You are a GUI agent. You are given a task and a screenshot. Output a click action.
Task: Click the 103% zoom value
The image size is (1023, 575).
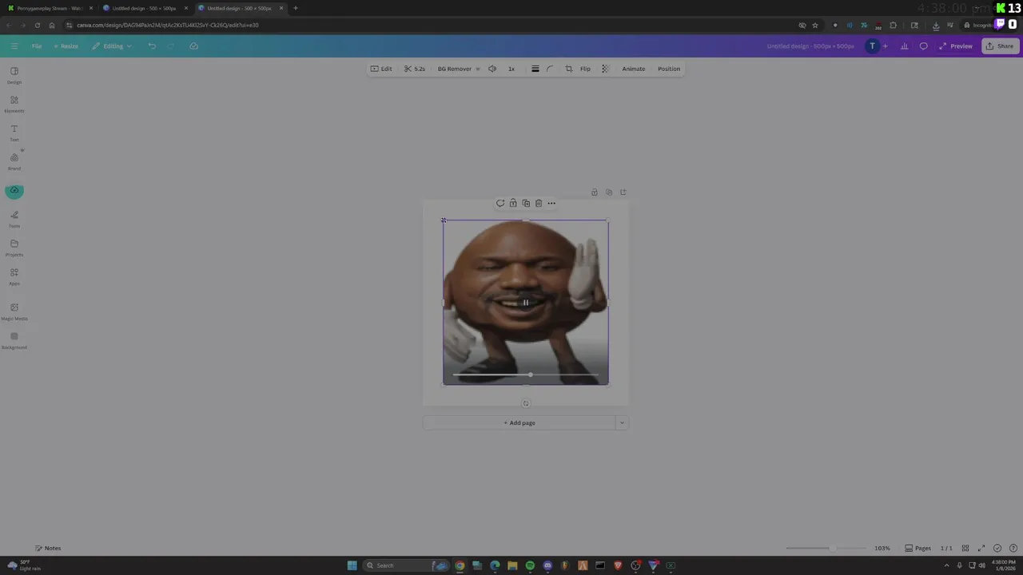click(x=882, y=548)
